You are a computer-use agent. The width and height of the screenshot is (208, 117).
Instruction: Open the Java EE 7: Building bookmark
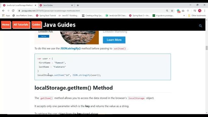click(69, 16)
